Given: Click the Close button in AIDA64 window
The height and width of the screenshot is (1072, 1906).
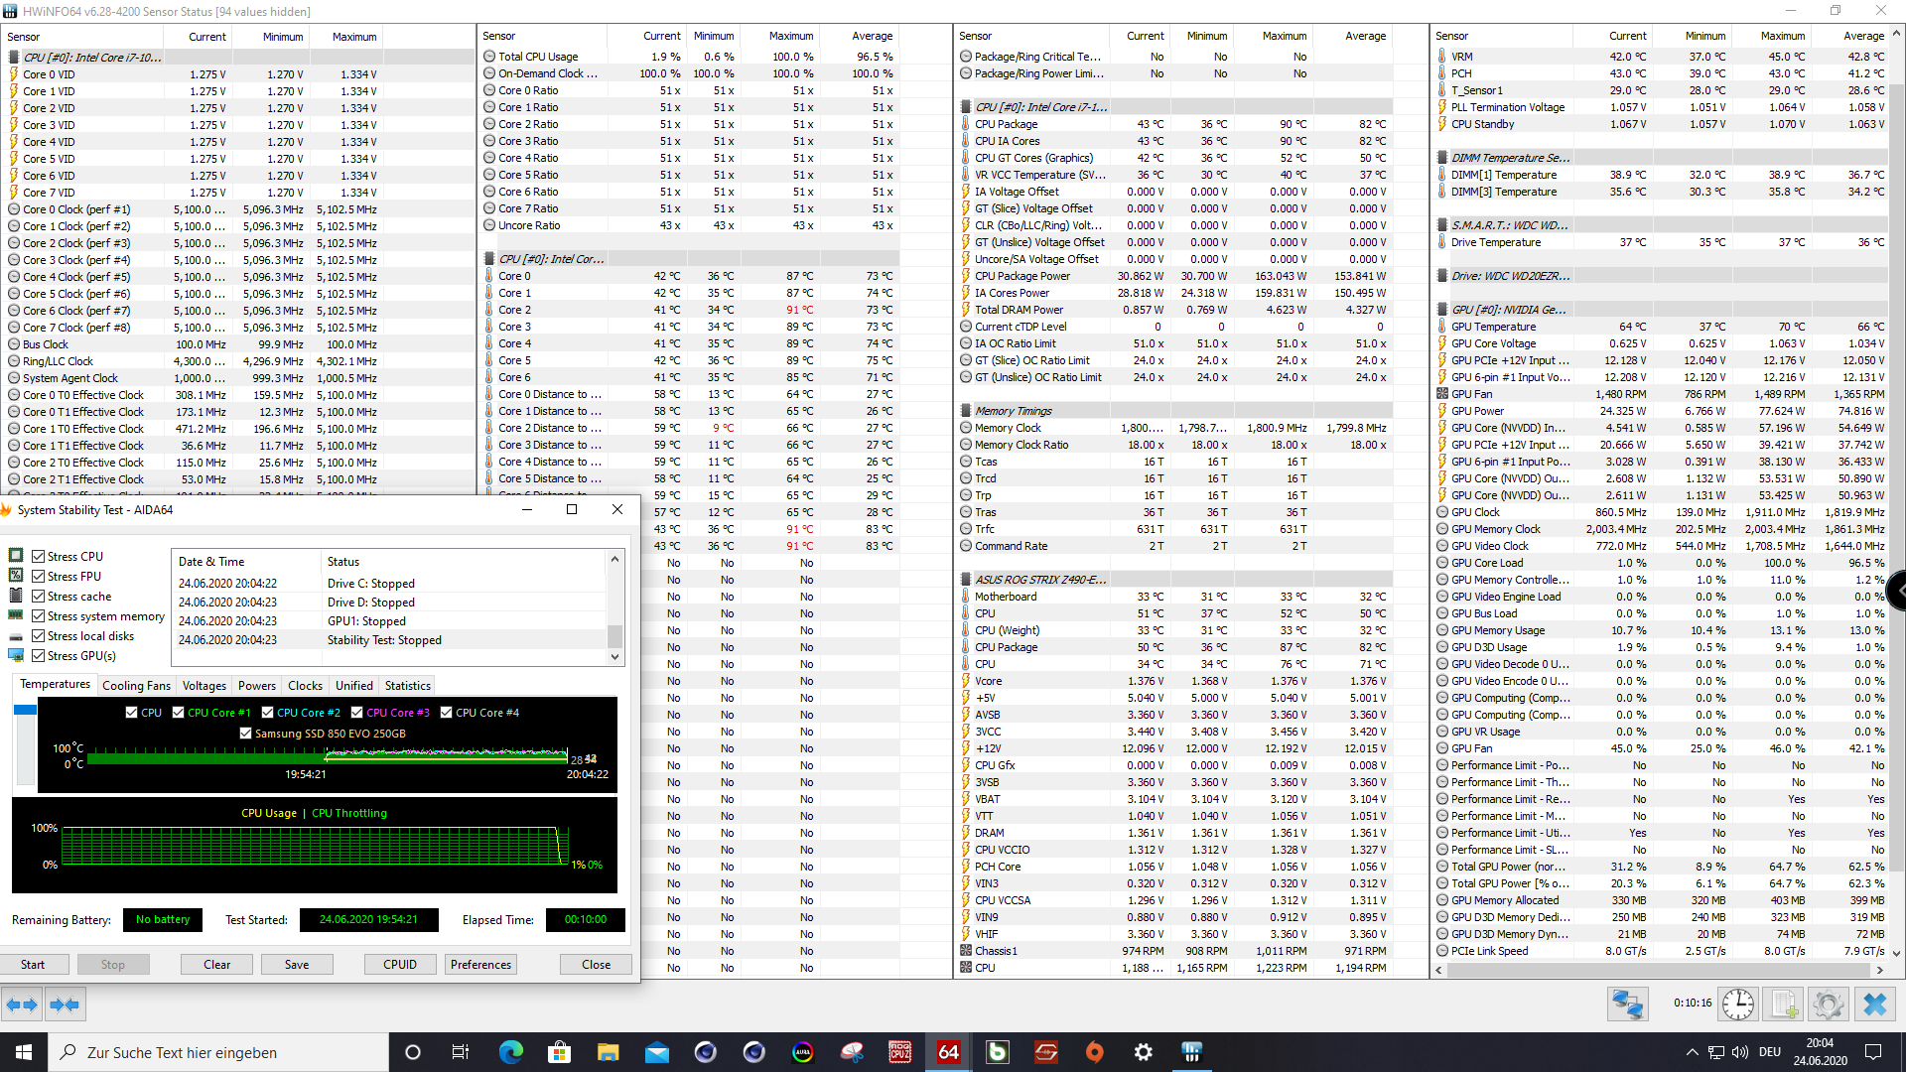Looking at the screenshot, I should 597,965.
